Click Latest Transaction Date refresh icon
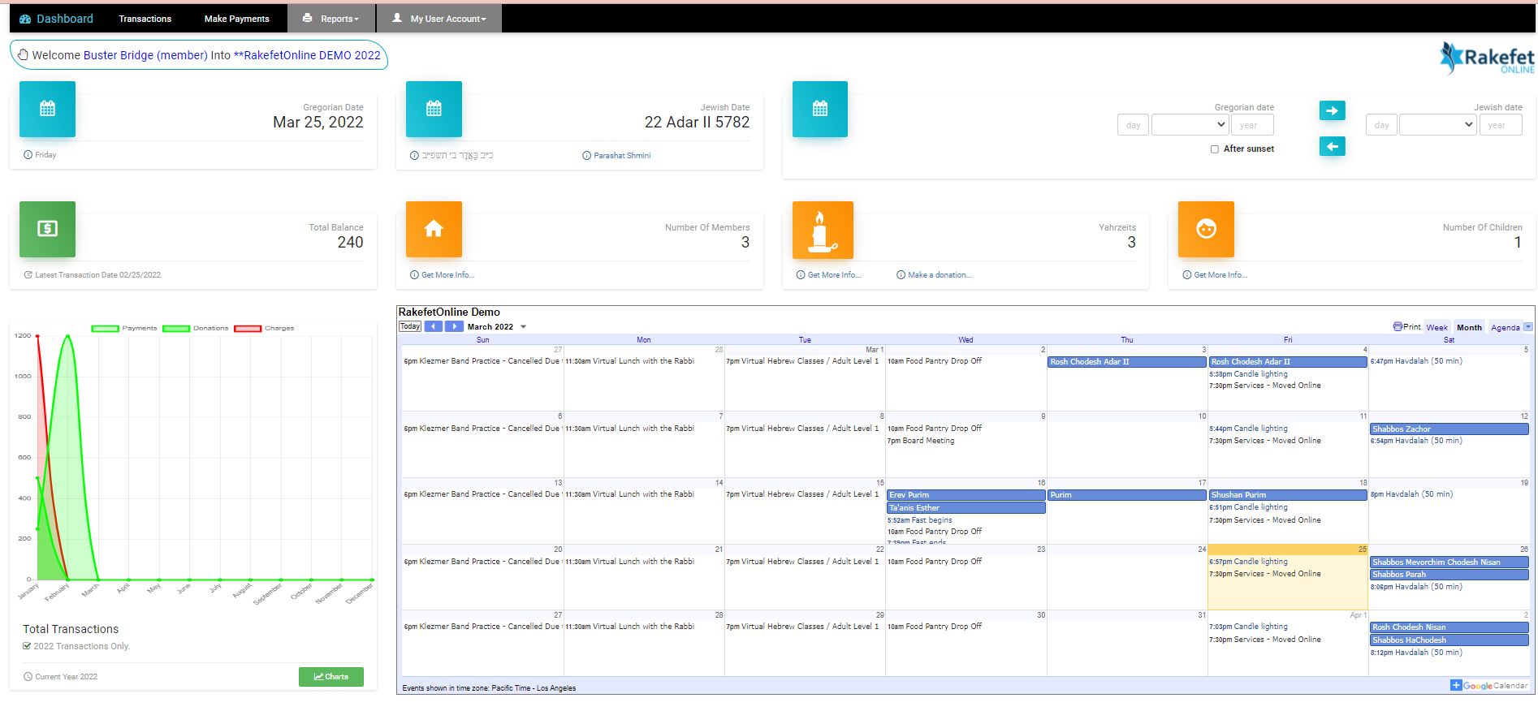 tap(28, 275)
